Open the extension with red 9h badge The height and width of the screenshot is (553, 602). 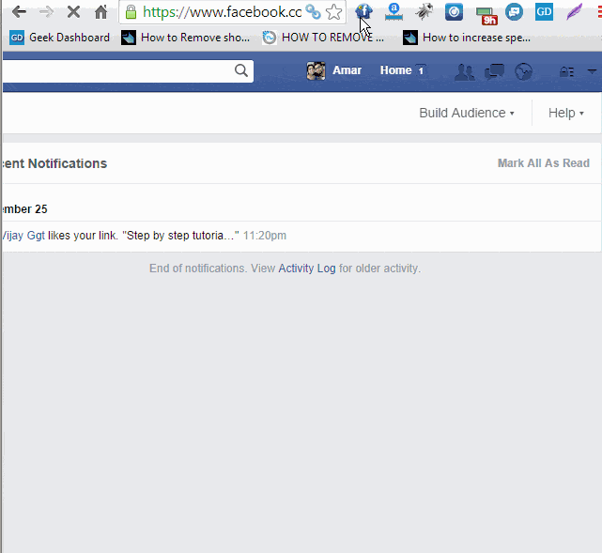pos(486,15)
